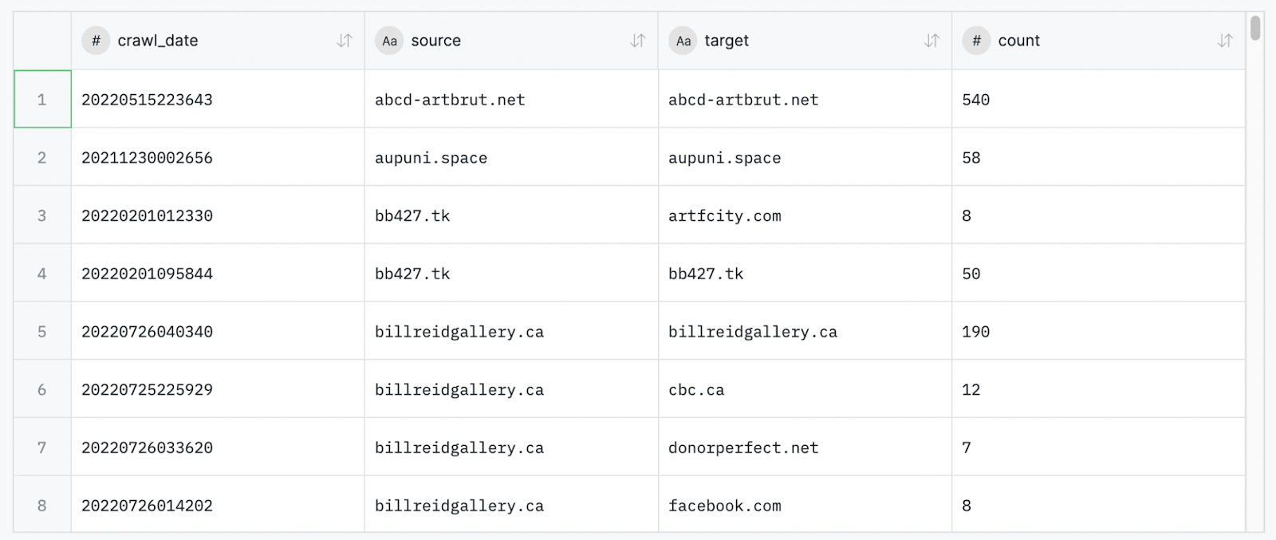Click the crawl_date column header
The image size is (1276, 540).
(x=218, y=41)
